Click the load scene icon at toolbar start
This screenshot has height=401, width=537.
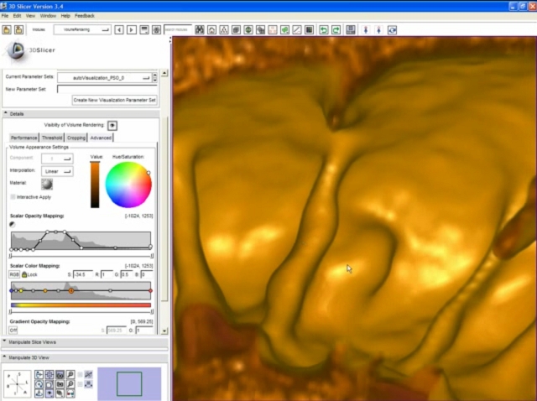(6, 30)
